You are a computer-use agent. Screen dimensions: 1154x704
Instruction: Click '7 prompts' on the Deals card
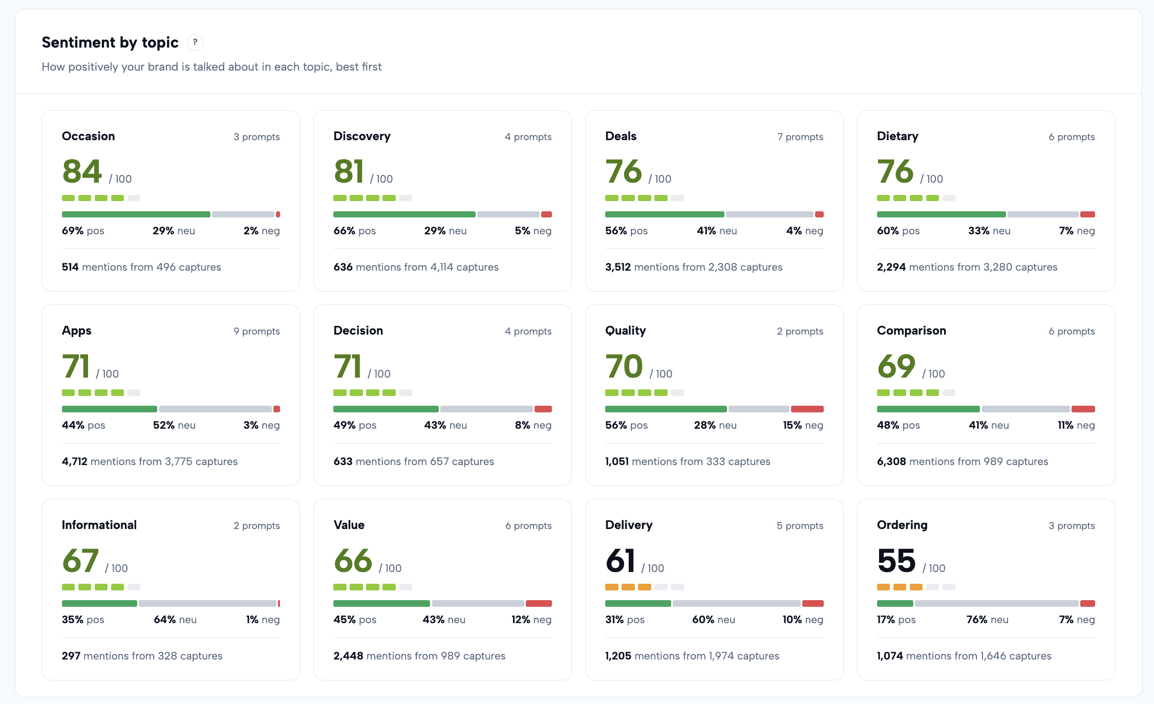[x=800, y=137]
